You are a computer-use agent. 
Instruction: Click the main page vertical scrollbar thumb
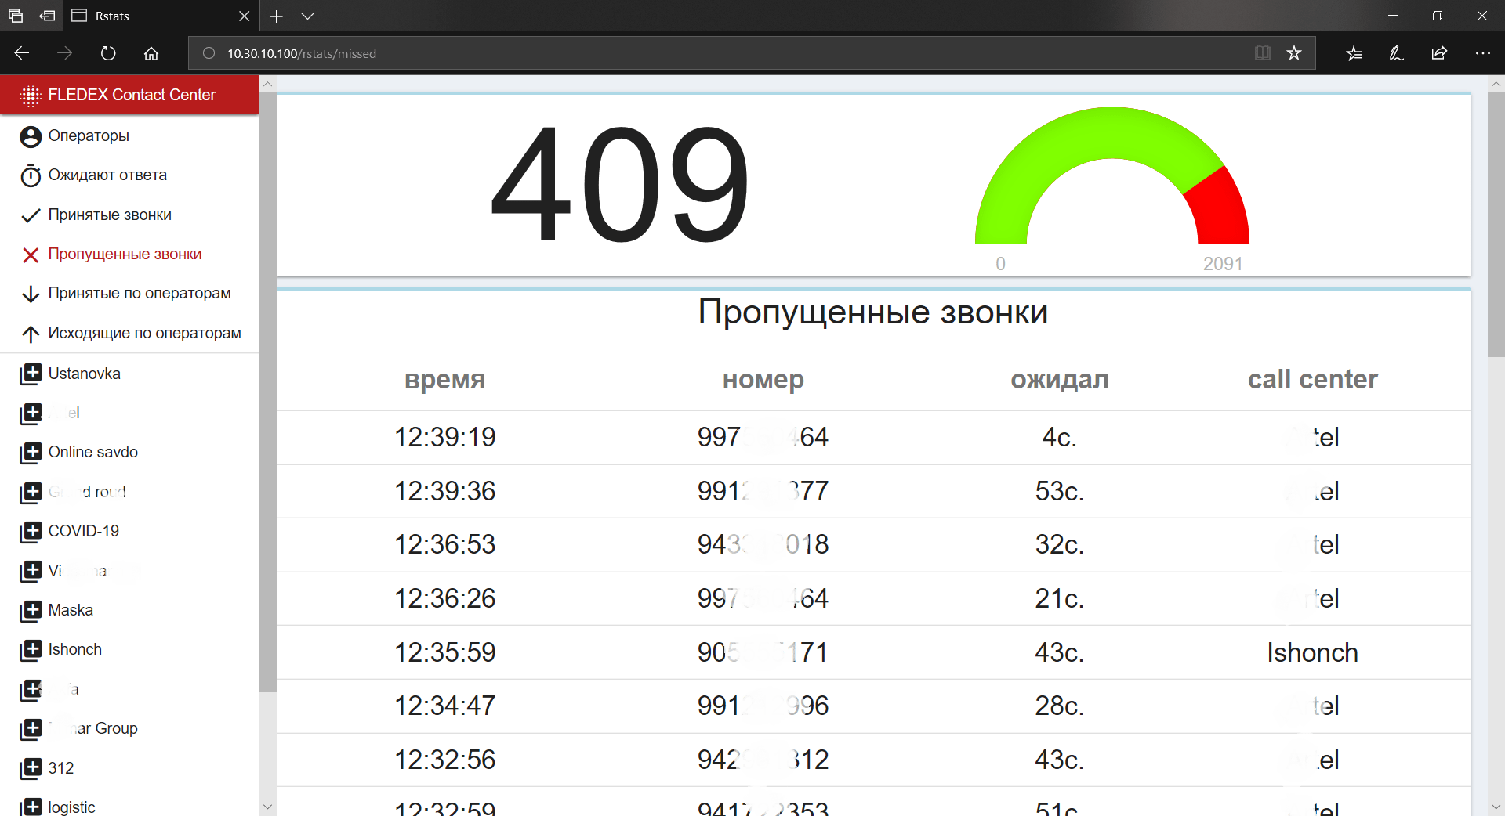(x=1496, y=225)
